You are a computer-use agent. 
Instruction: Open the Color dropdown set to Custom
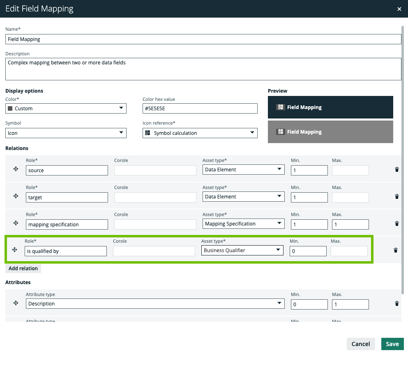pyautogui.click(x=66, y=108)
